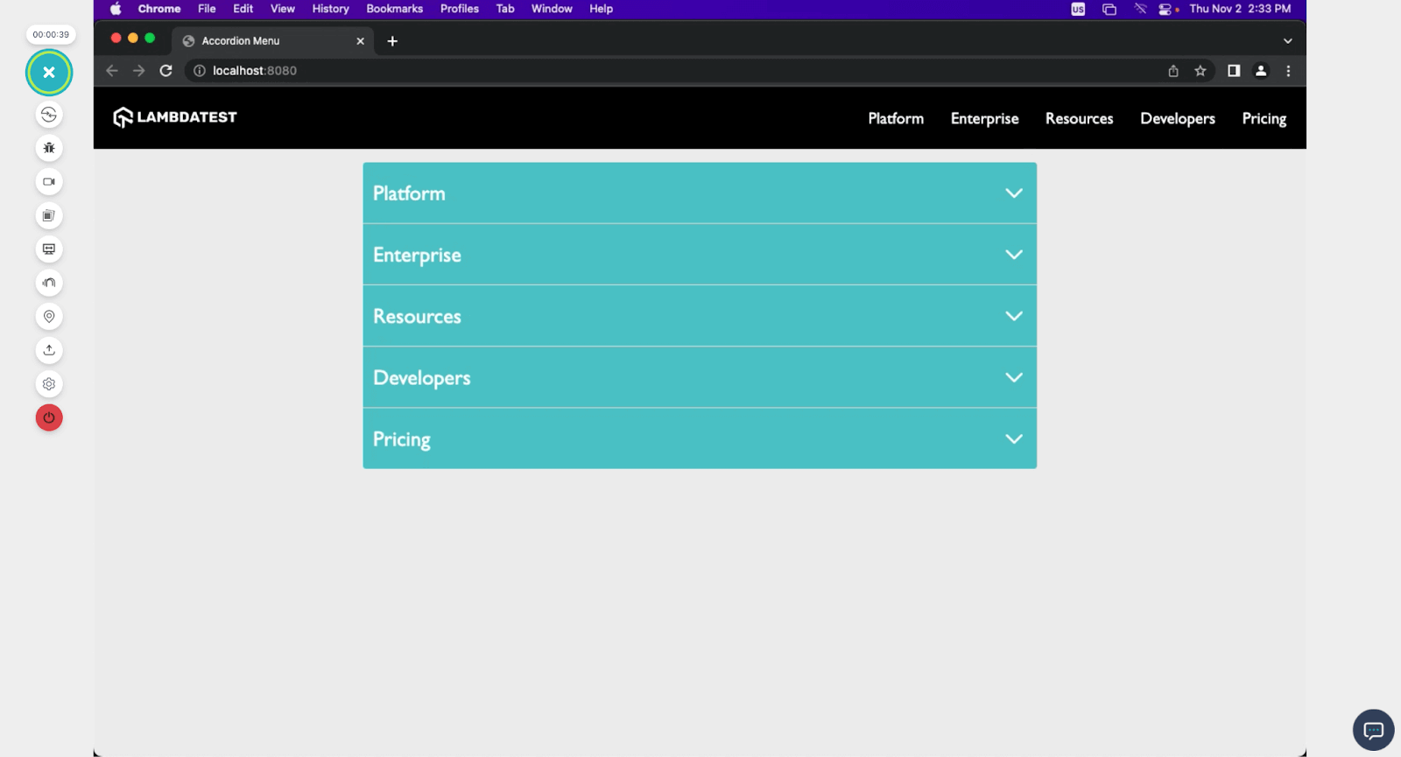Open Control Center in menu bar
The image size is (1401, 757).
tap(1167, 9)
